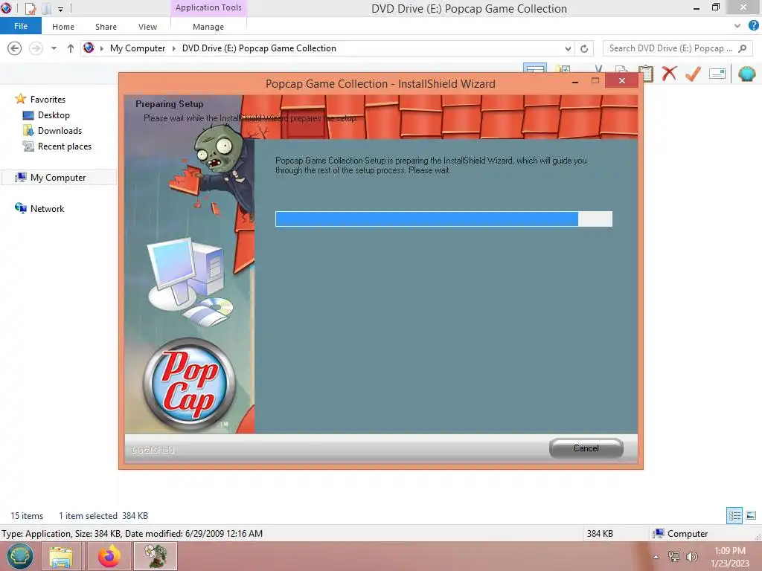This screenshot has height=571, width=762.
Task: Click the search magnifier icon
Action: (742, 48)
